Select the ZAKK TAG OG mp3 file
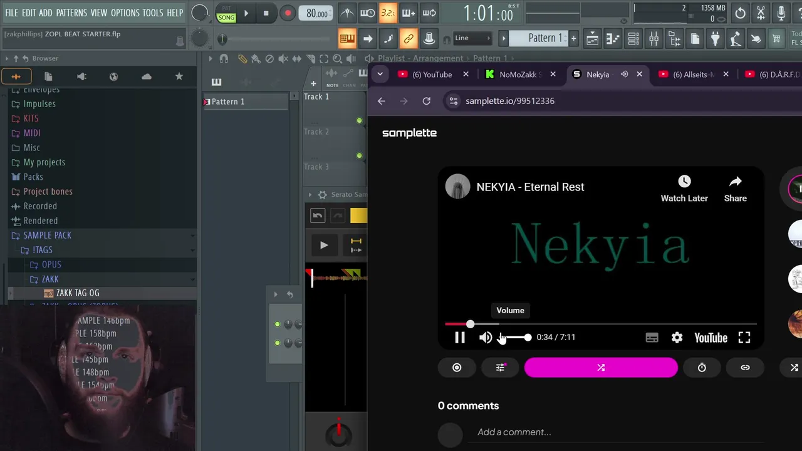Screen dimensions: 802x451 [x=71, y=293]
